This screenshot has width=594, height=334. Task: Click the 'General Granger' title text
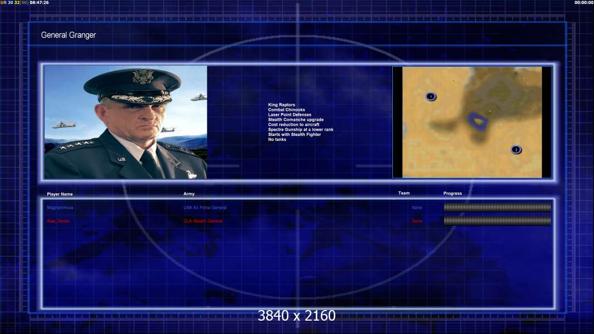coord(69,35)
